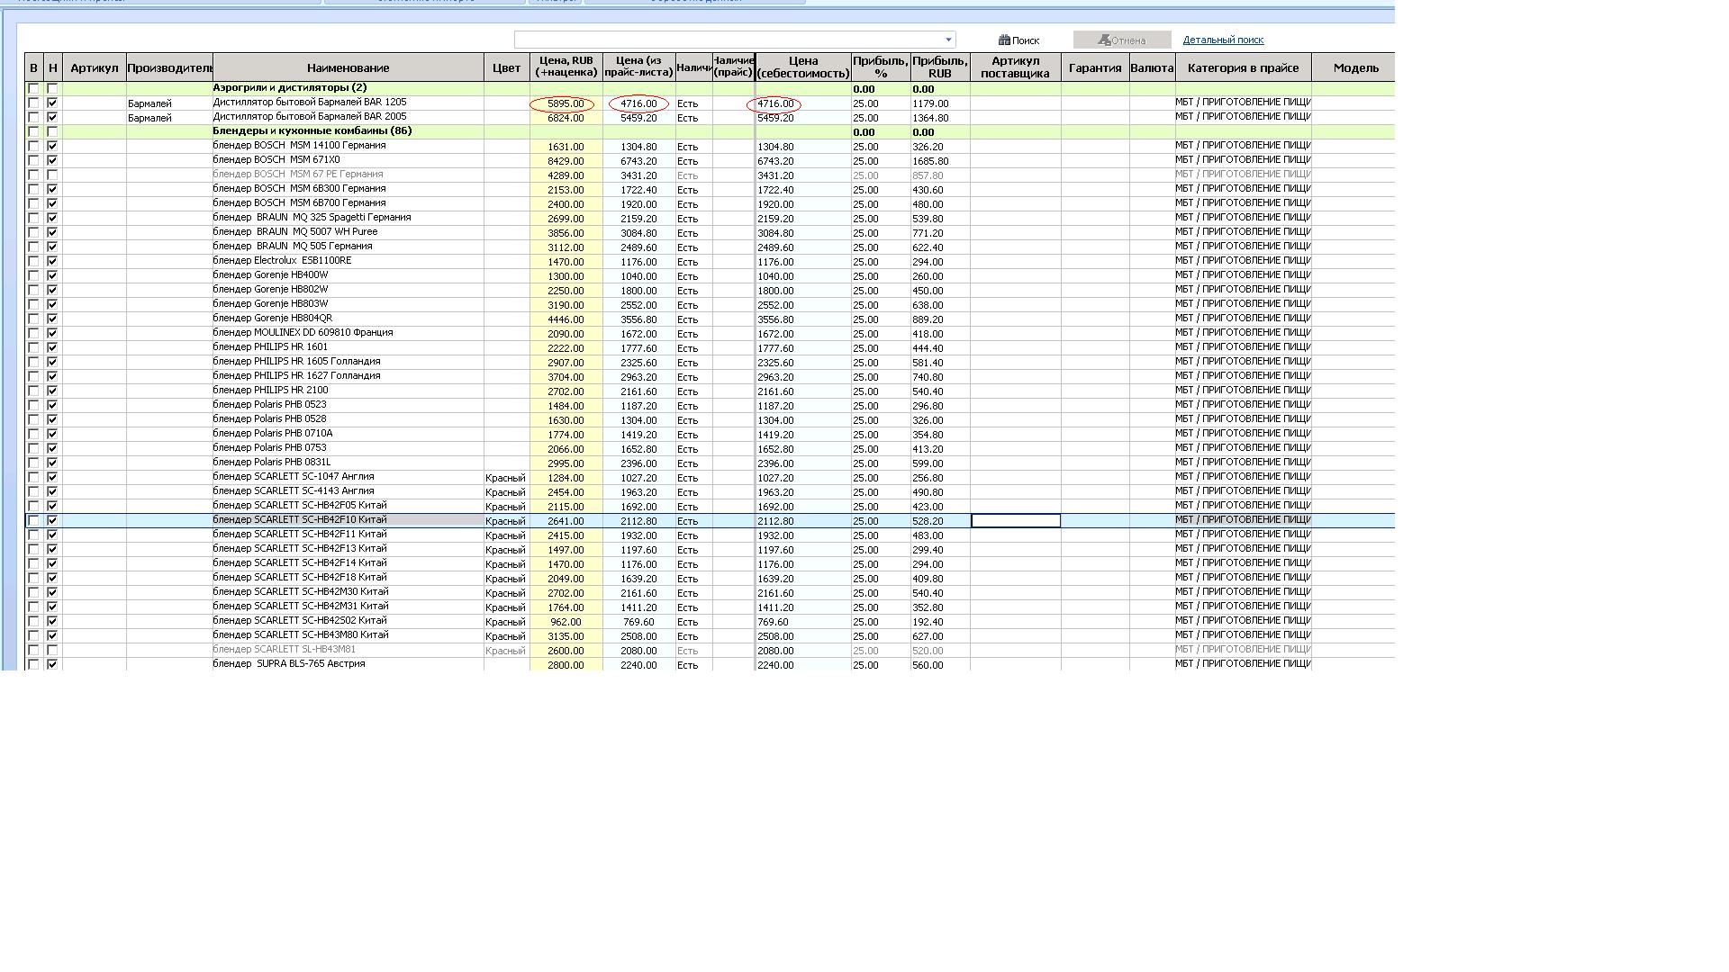Select greyed блендер BOSCH MSM 67 PE Германия row
The width and height of the screenshot is (1729, 972).
(x=710, y=175)
